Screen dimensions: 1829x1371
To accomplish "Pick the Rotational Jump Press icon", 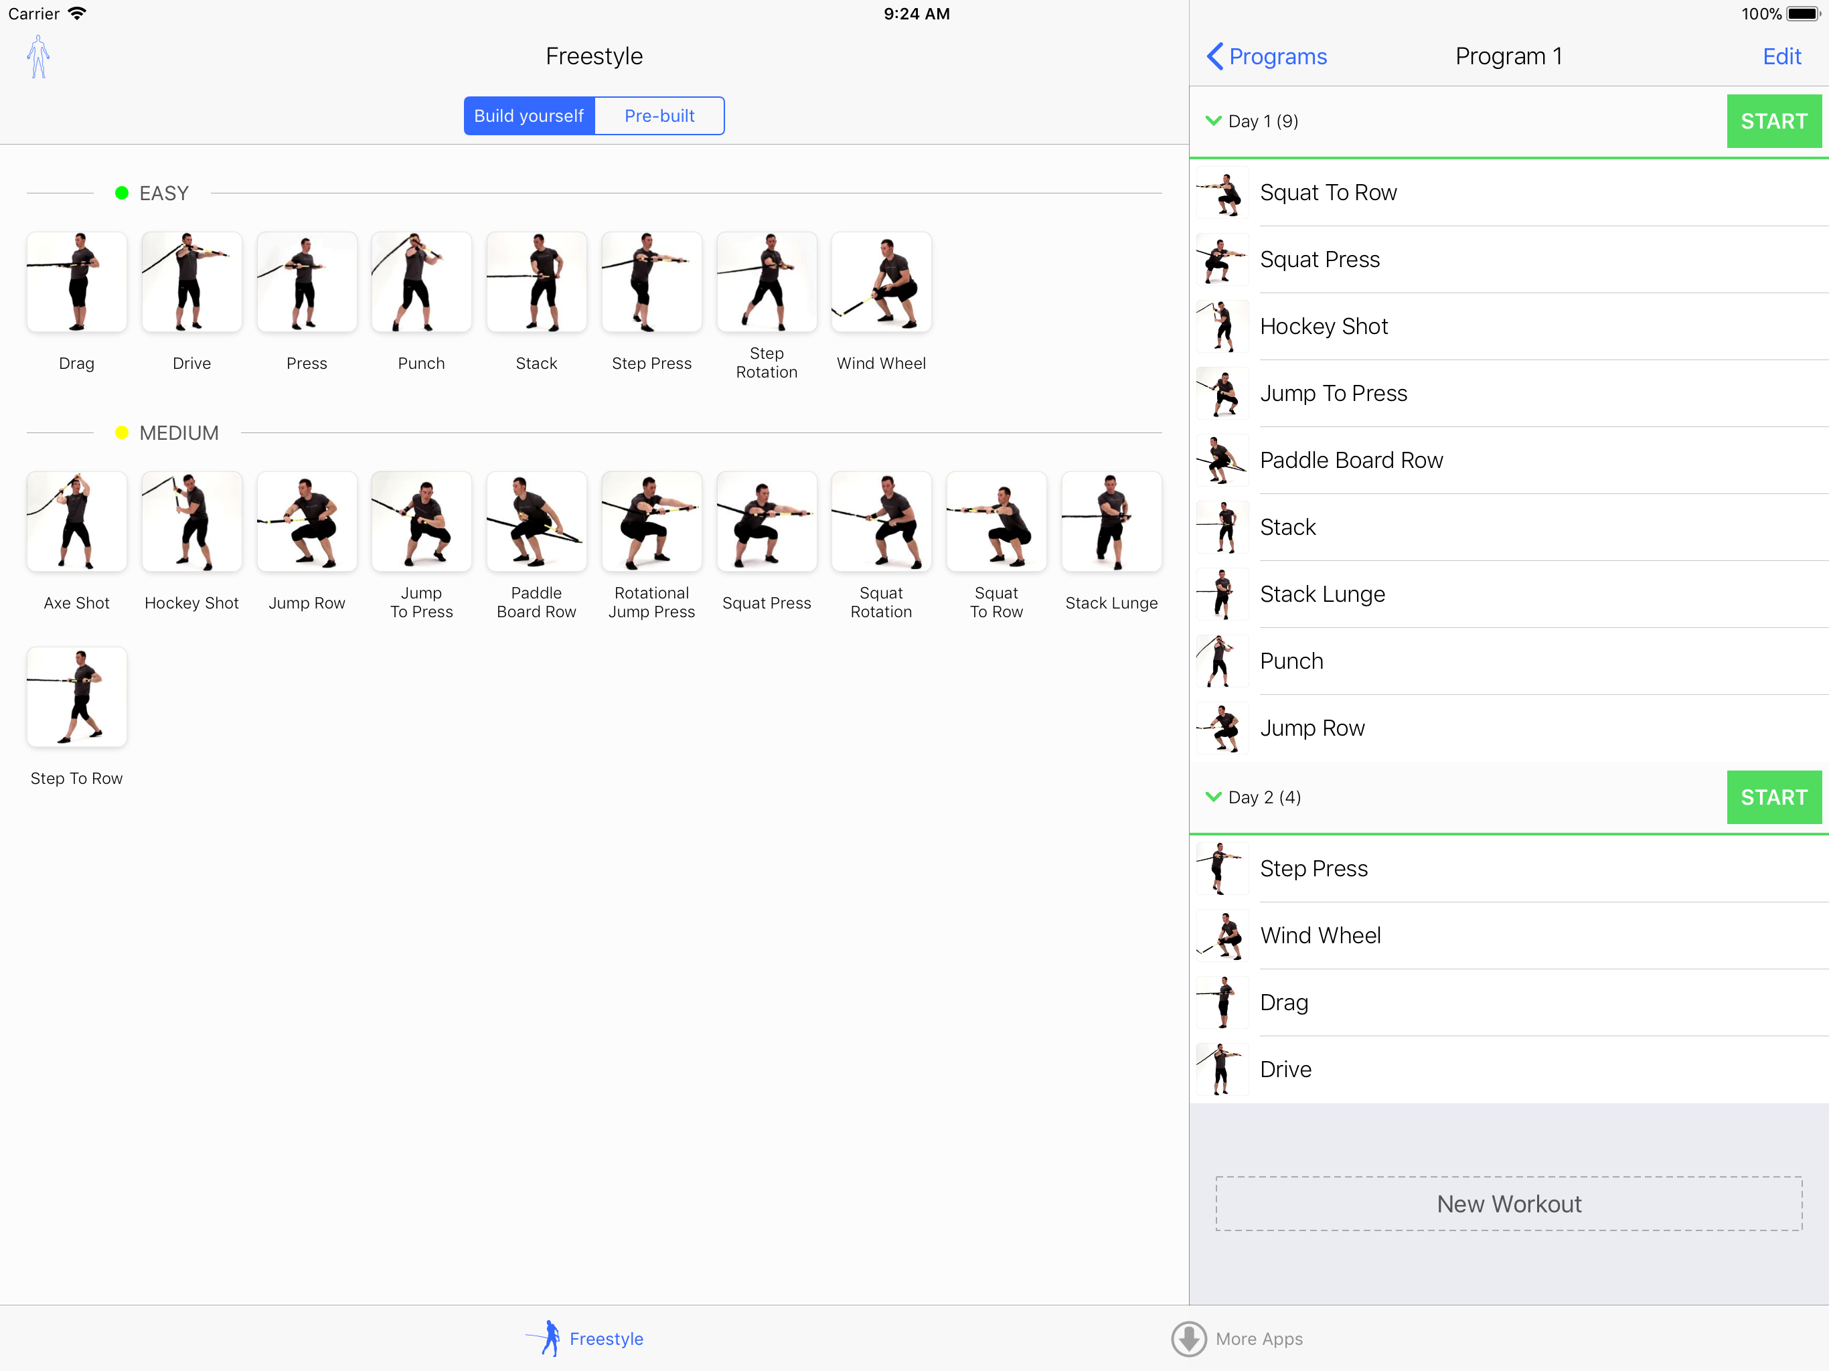I will coord(651,521).
